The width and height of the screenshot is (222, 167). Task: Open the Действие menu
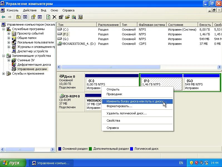click(30, 10)
